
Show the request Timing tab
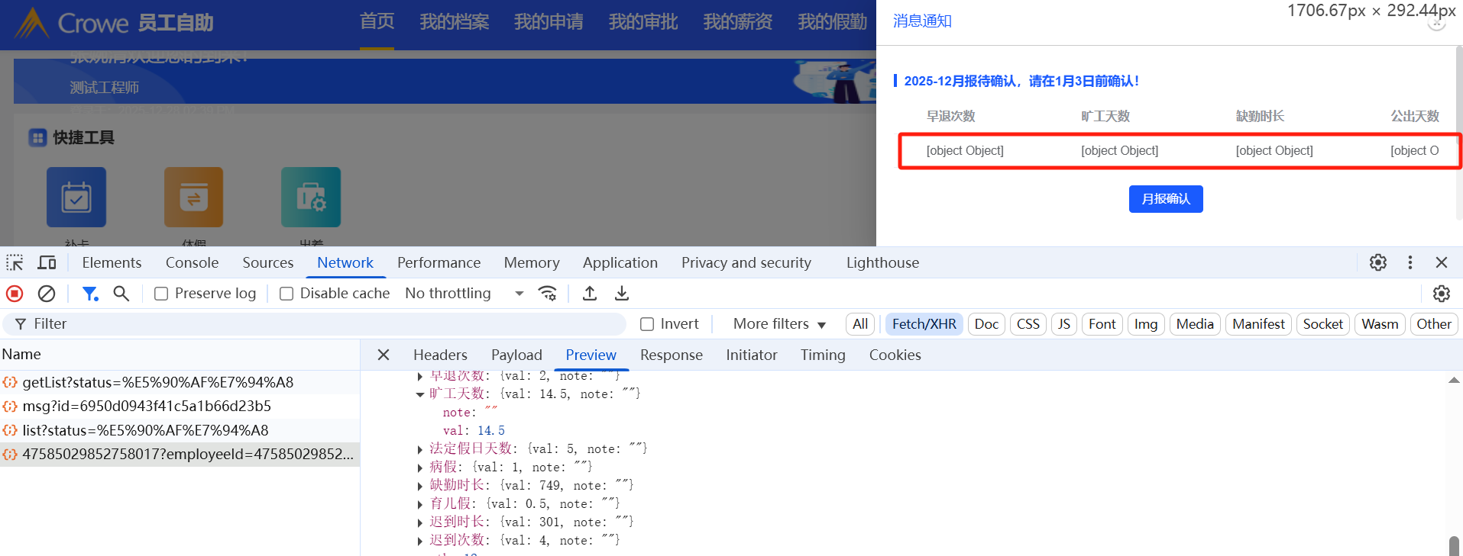tap(823, 355)
